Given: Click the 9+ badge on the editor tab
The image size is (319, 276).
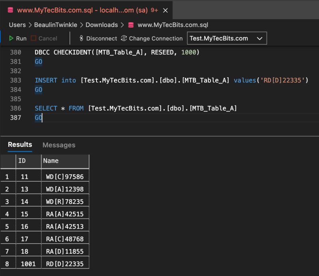Looking at the screenshot, I should (154, 11).
